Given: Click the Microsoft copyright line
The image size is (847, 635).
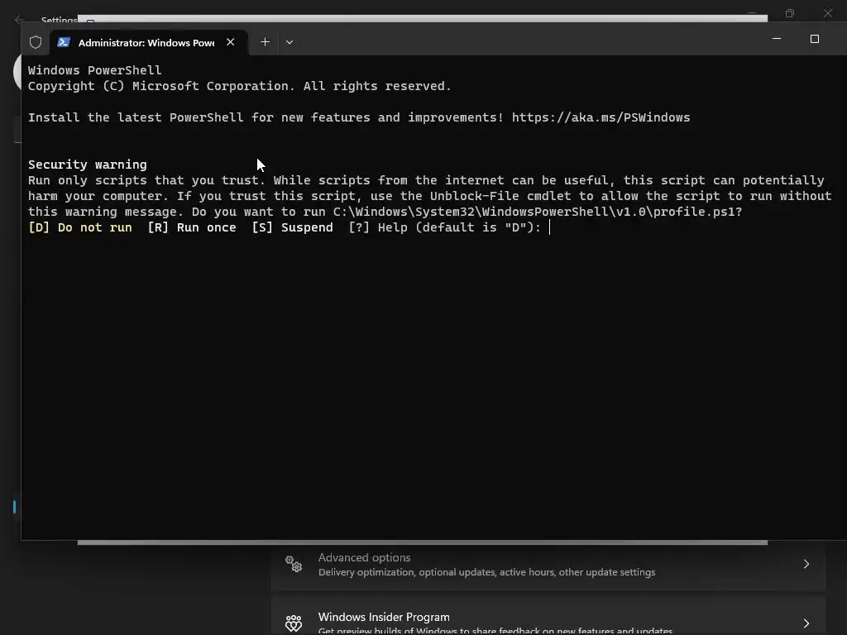Looking at the screenshot, I should point(239,86).
